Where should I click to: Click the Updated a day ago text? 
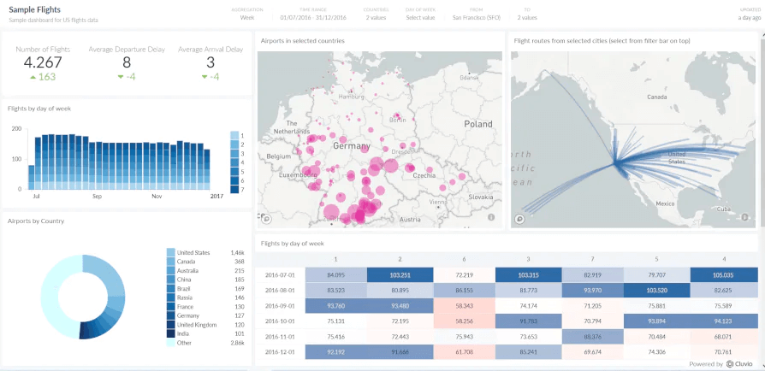coord(749,14)
